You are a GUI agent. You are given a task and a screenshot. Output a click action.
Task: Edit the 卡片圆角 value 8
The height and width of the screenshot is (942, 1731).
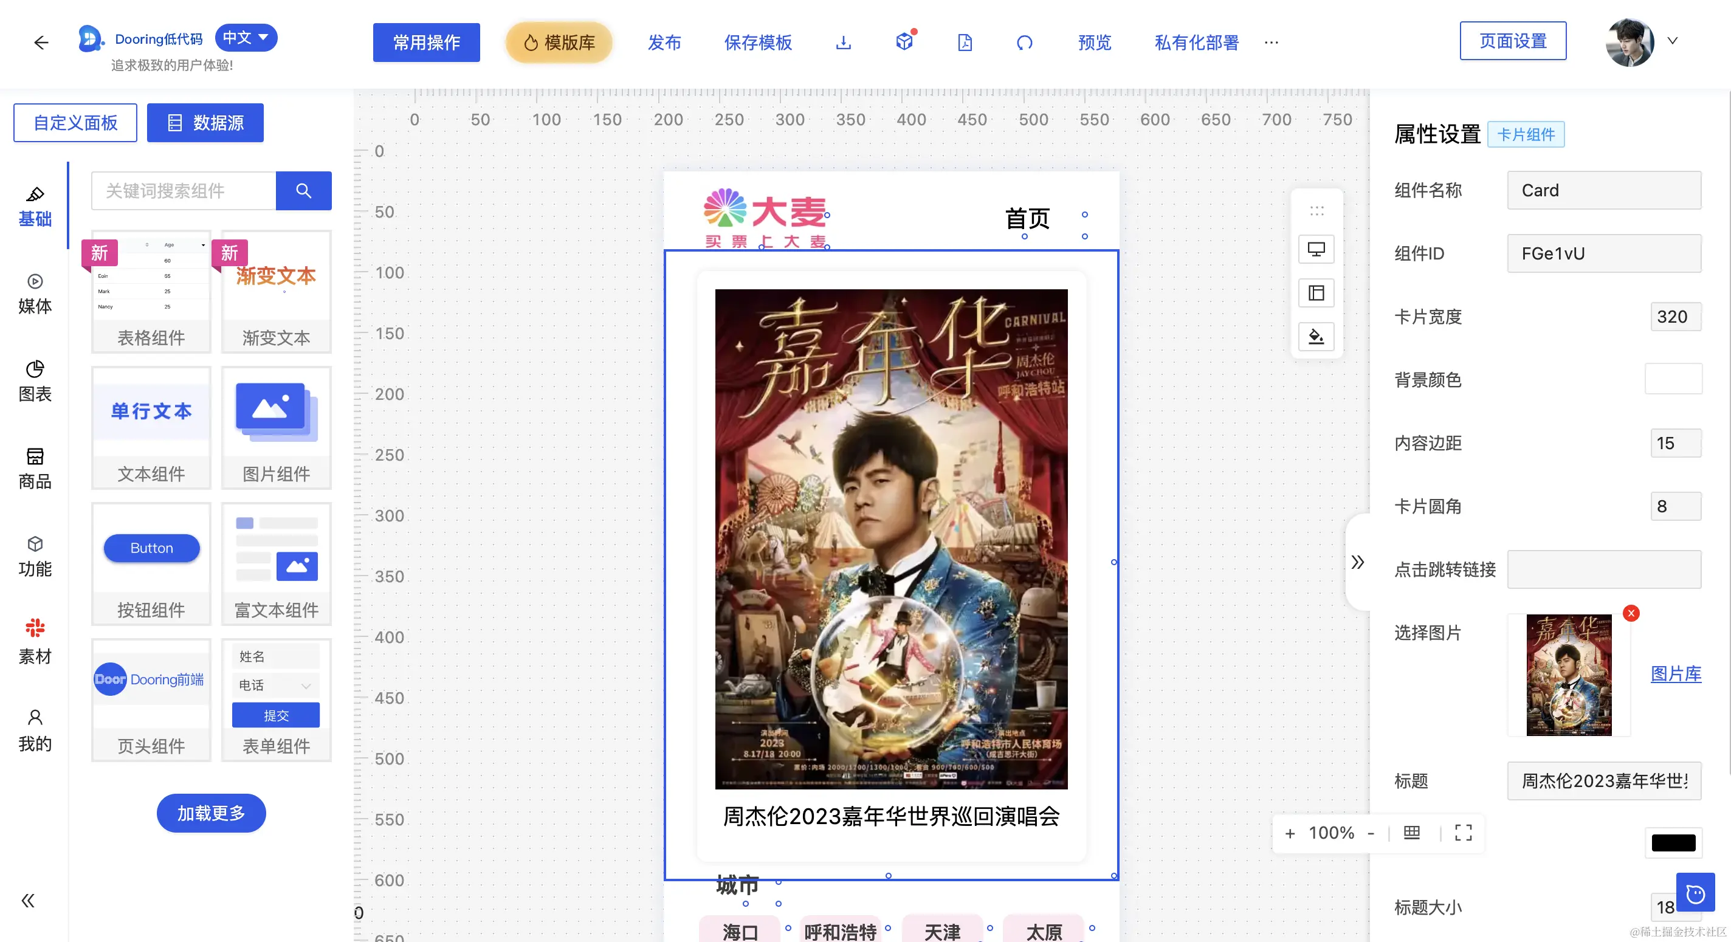coord(1675,506)
